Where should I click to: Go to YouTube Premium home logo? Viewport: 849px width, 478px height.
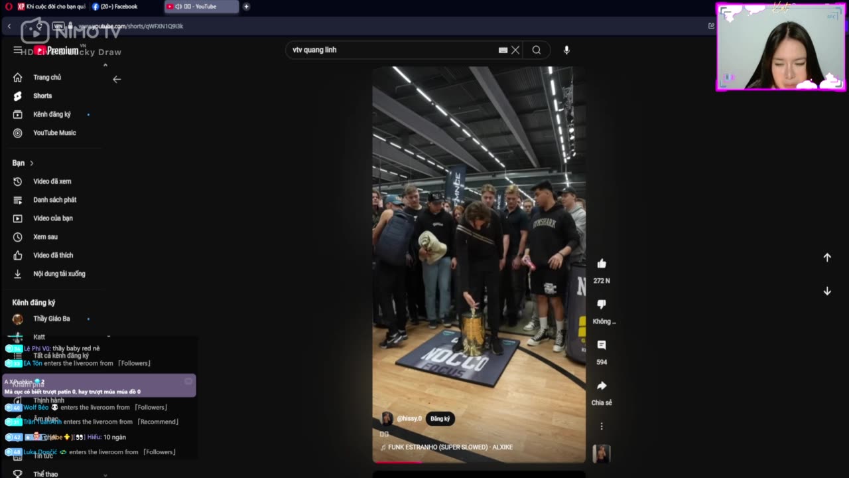(56, 50)
